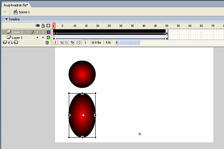Screen dimensions: 224x149
Task: Lock Layer 2 using its lock dot
Action: (x=43, y=32)
